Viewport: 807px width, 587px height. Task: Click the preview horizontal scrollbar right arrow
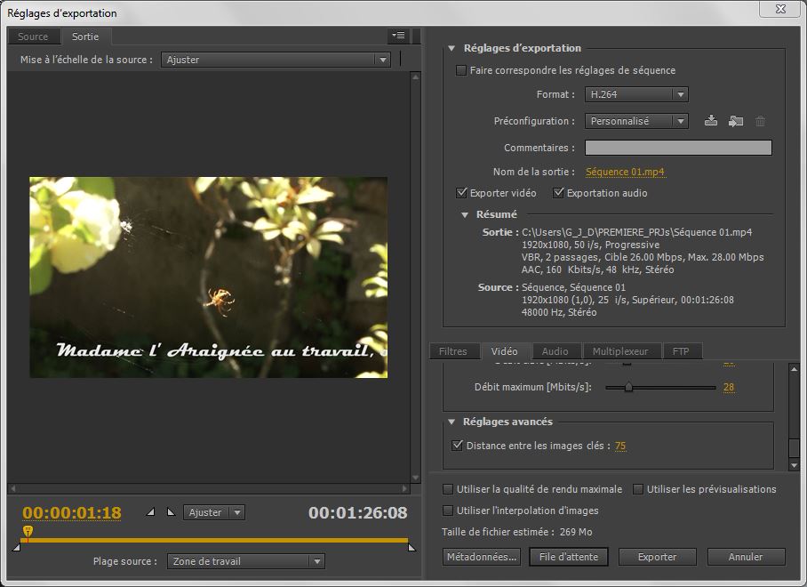404,488
